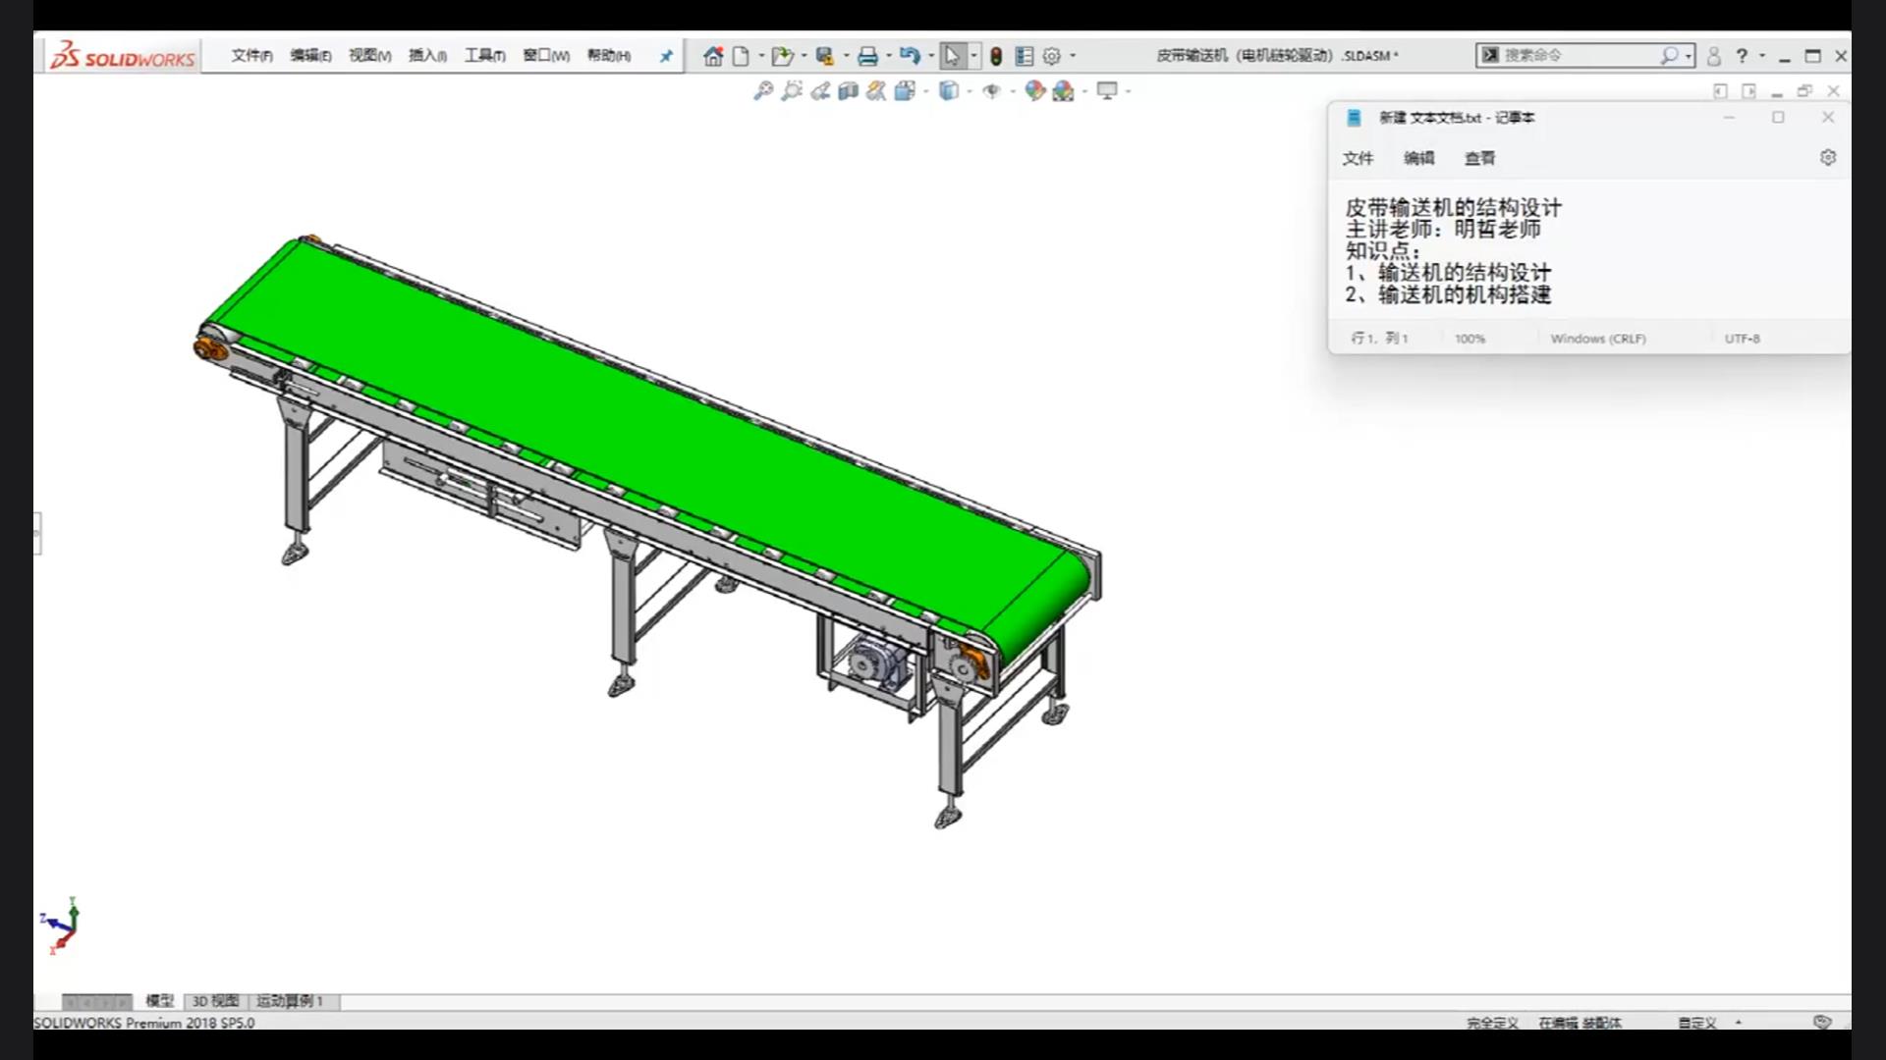This screenshot has width=1886, height=1060.
Task: Click Zoom to Area icon
Action: [x=792, y=90]
